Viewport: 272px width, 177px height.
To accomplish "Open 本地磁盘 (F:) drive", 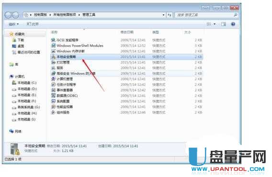I will [x=27, y=101].
